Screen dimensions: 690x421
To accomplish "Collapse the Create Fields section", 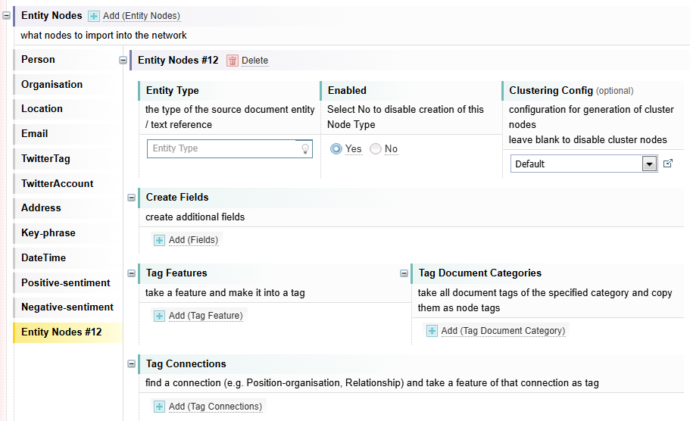I will click(132, 198).
